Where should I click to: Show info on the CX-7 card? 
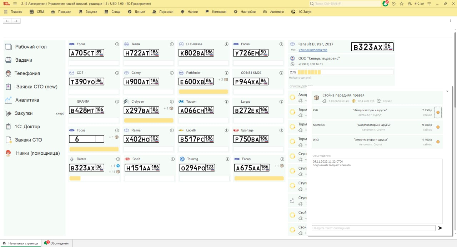point(117,73)
